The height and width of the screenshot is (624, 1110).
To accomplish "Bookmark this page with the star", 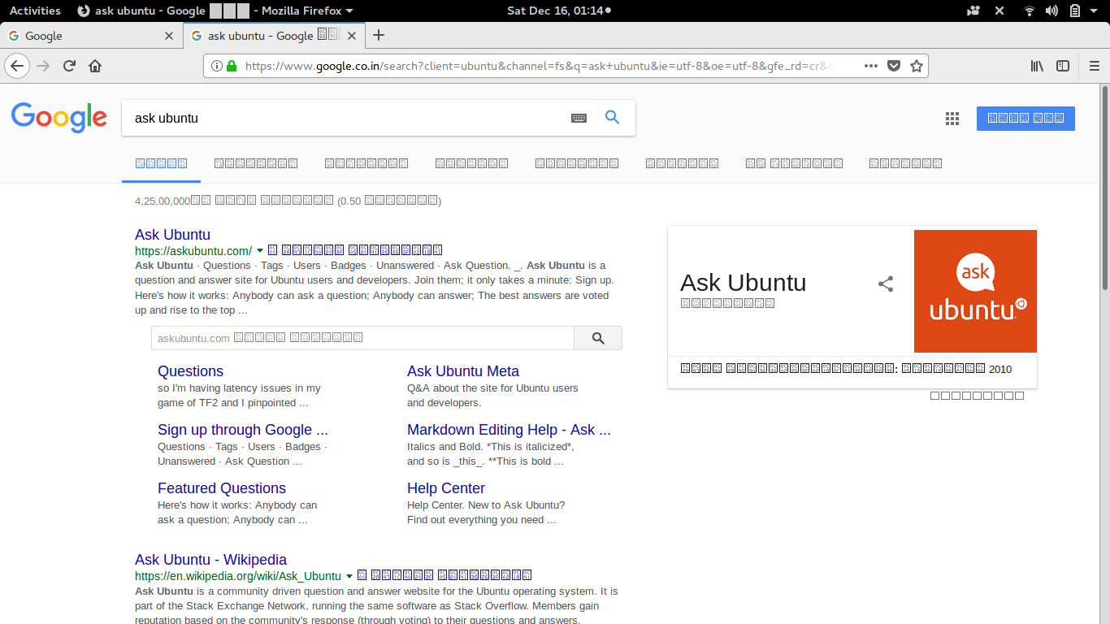I will (917, 66).
